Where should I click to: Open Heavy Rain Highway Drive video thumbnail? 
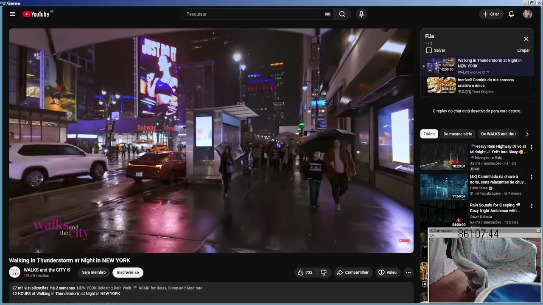click(444, 156)
